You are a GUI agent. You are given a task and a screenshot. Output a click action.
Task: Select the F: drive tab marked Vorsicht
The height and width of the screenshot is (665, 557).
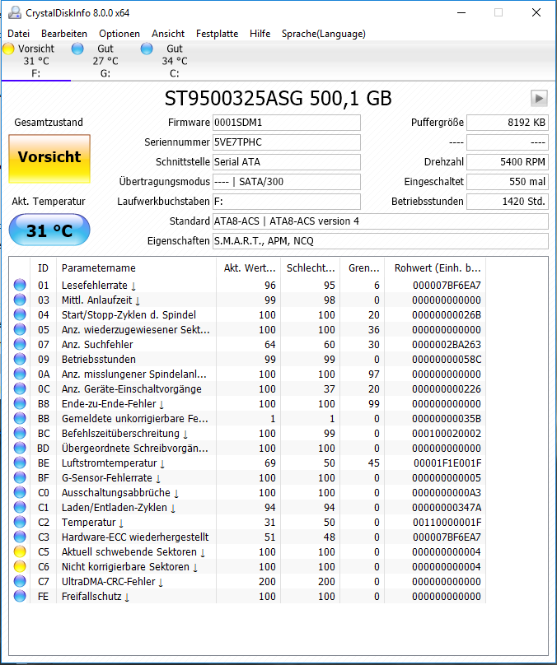[x=36, y=61]
